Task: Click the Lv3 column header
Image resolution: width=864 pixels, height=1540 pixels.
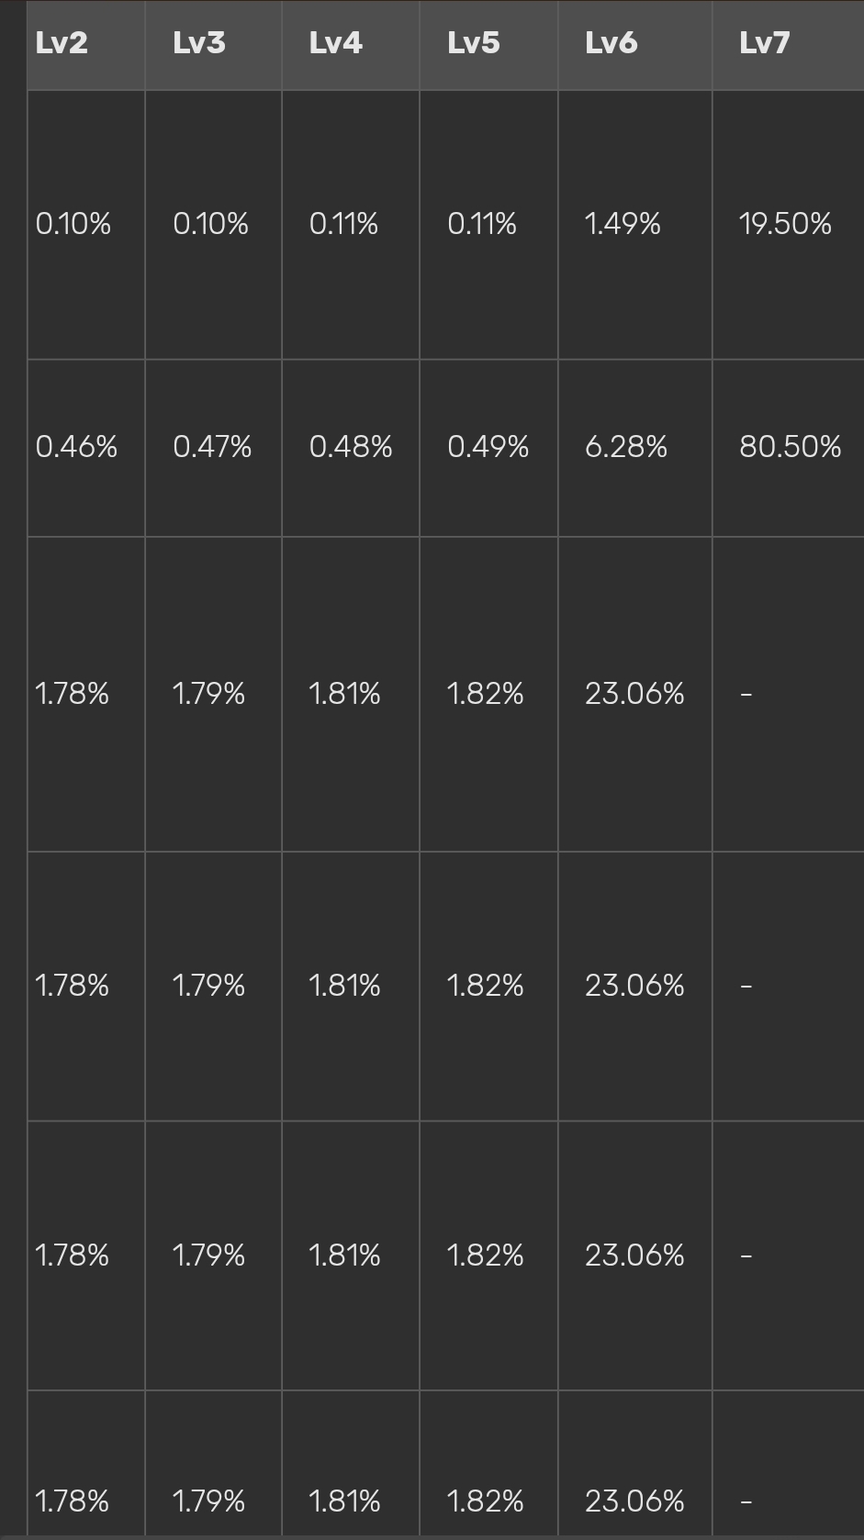Action: pyautogui.click(x=199, y=43)
